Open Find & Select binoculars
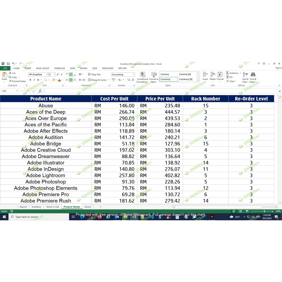 253,77
